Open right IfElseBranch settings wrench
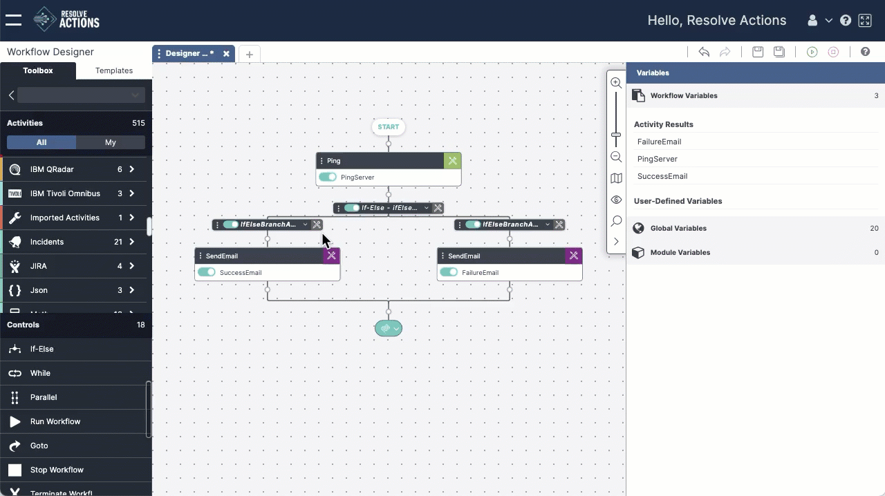Screen dimensions: 885x496 coord(559,225)
